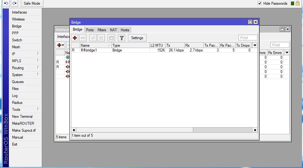
Task: Click the Enable checkmark icon in Bridge toolbar
Action: click(x=93, y=38)
